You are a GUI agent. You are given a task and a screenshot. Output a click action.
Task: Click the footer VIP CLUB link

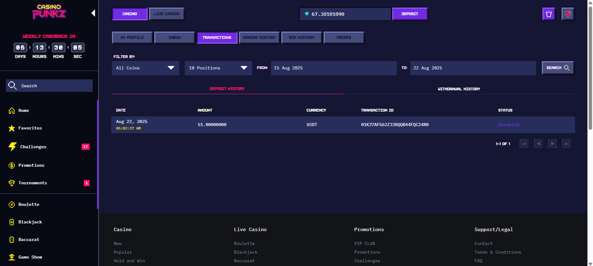pyautogui.click(x=365, y=243)
